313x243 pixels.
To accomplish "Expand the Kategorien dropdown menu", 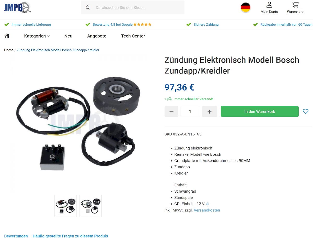I will click(x=37, y=36).
